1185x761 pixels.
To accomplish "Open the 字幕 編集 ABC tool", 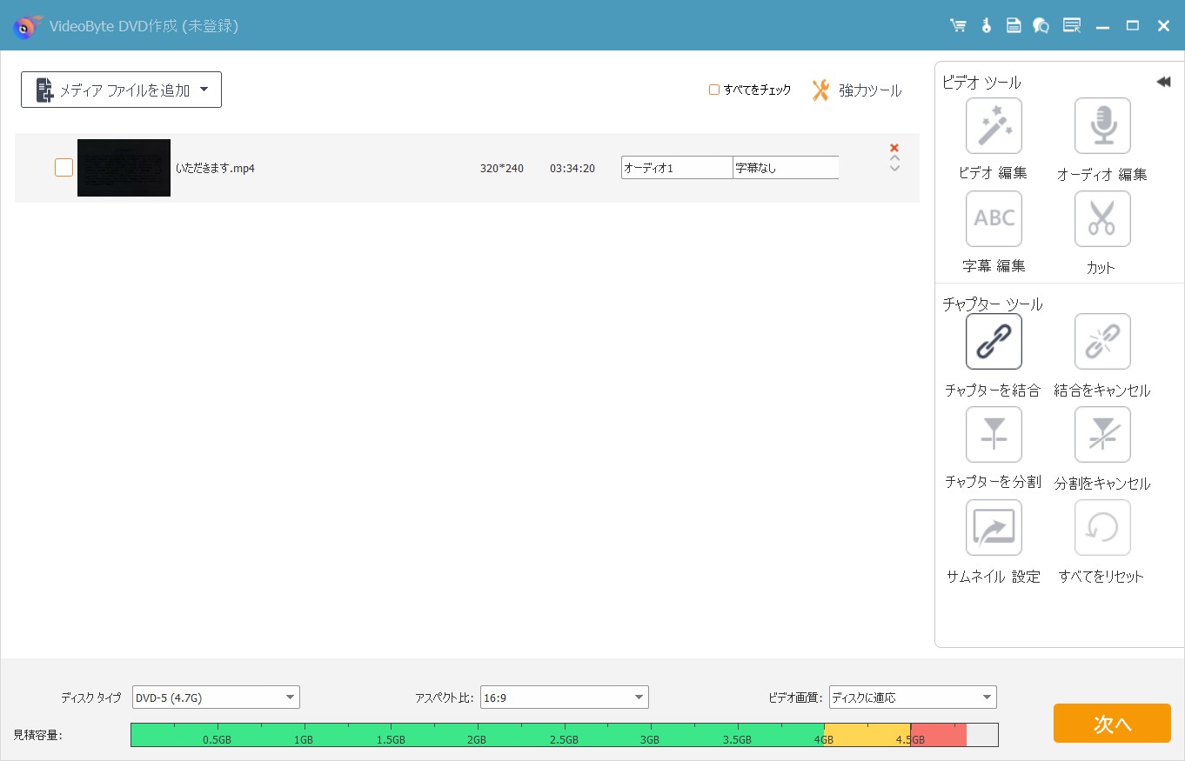I will (x=994, y=219).
